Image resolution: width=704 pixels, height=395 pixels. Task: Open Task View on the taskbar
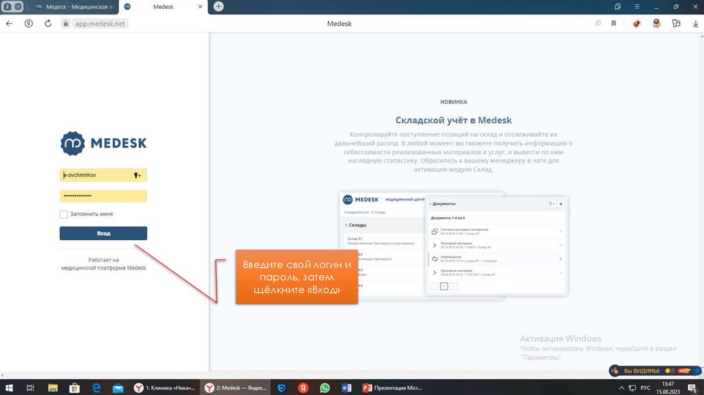tap(30, 388)
